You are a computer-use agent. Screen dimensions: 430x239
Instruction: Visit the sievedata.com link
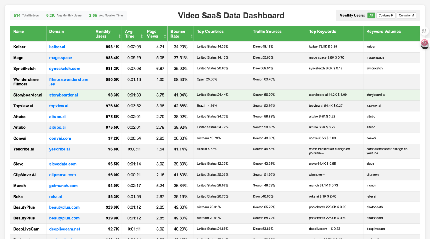click(63, 164)
